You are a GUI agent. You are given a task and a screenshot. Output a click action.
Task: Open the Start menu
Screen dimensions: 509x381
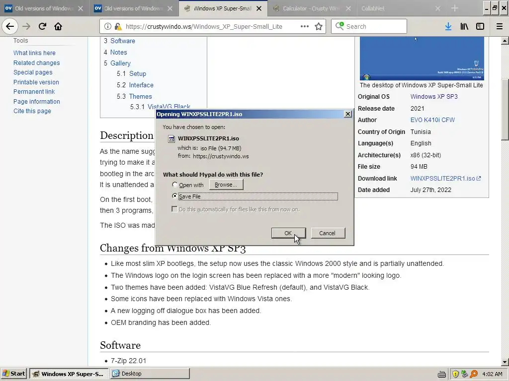pyautogui.click(x=14, y=374)
